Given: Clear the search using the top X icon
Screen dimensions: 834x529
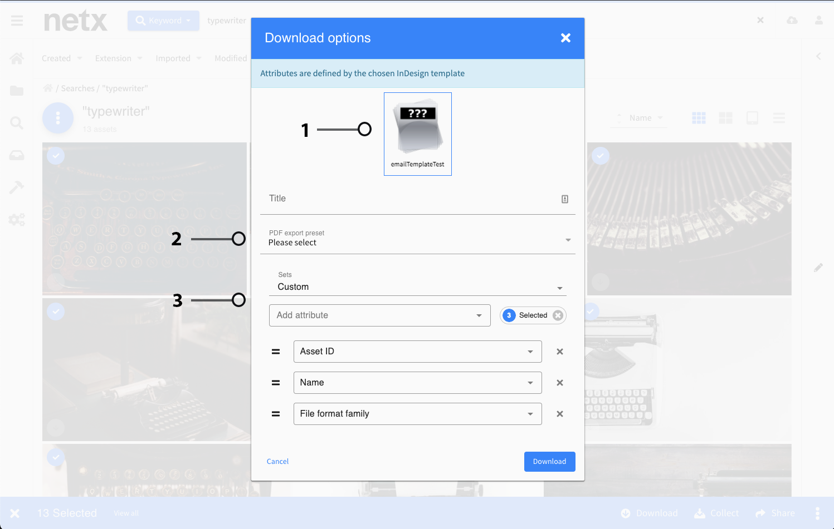Looking at the screenshot, I should (760, 20).
